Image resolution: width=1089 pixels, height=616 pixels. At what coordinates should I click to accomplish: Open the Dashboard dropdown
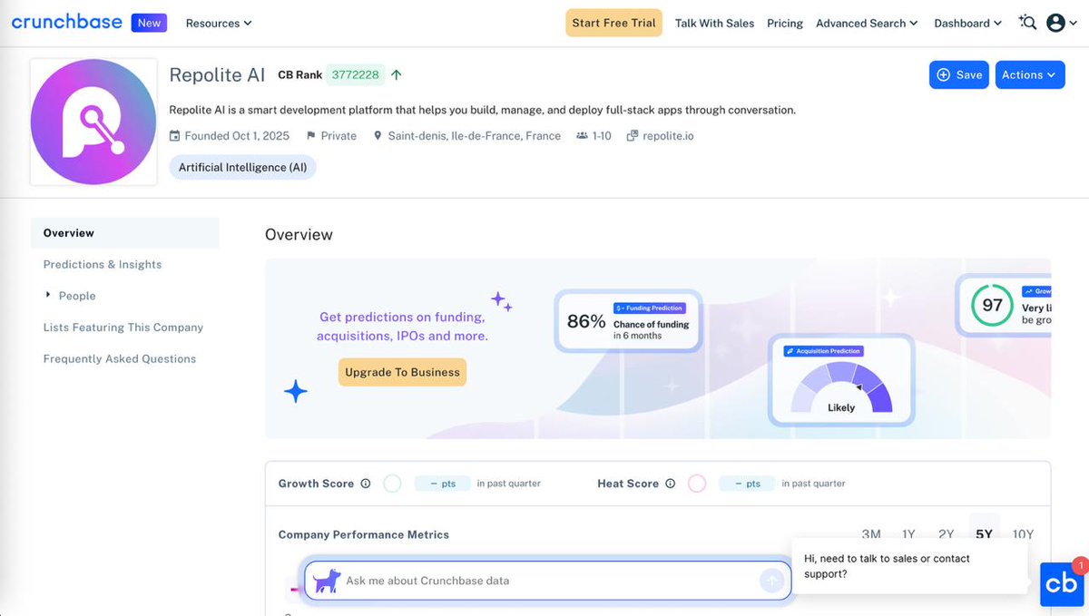click(x=967, y=23)
